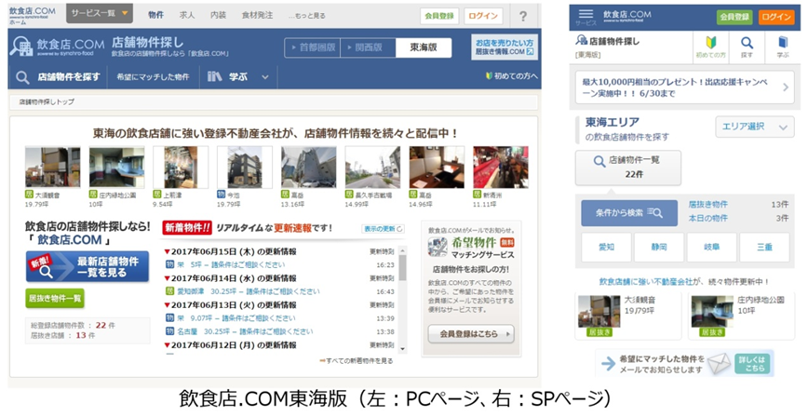Tap the 最大10,000円相当のプレゼント campaign banner text

[675, 87]
